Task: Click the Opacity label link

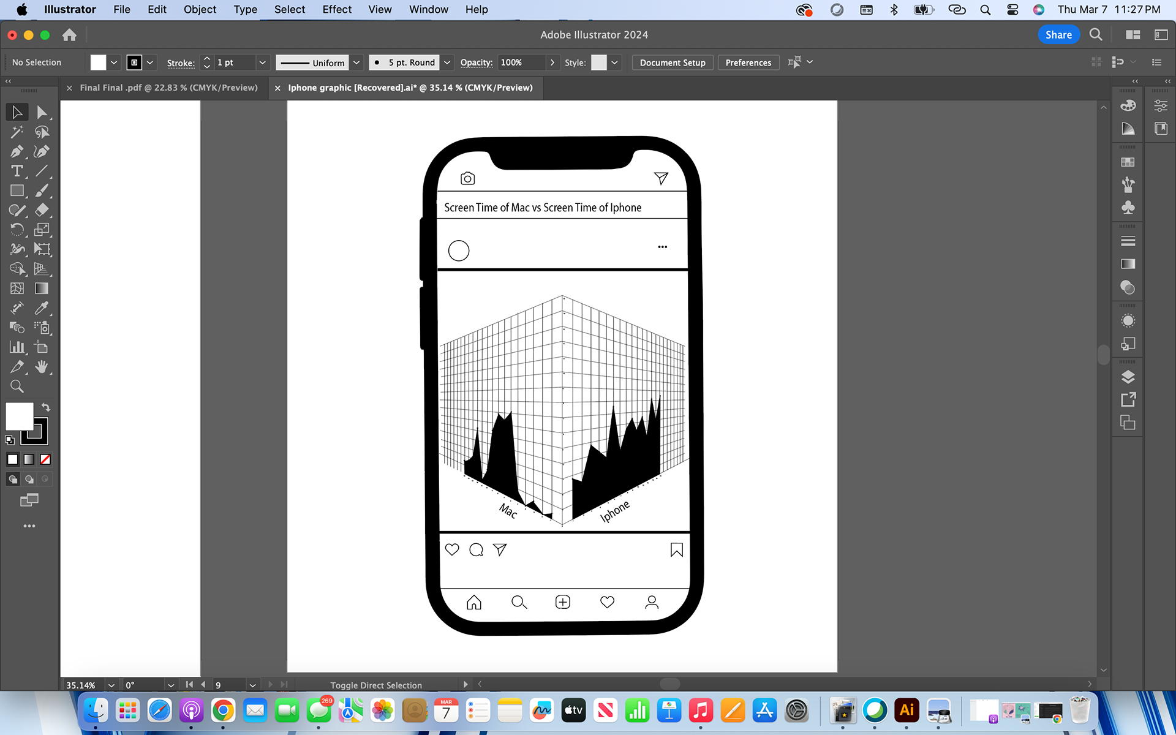Action: (x=476, y=62)
